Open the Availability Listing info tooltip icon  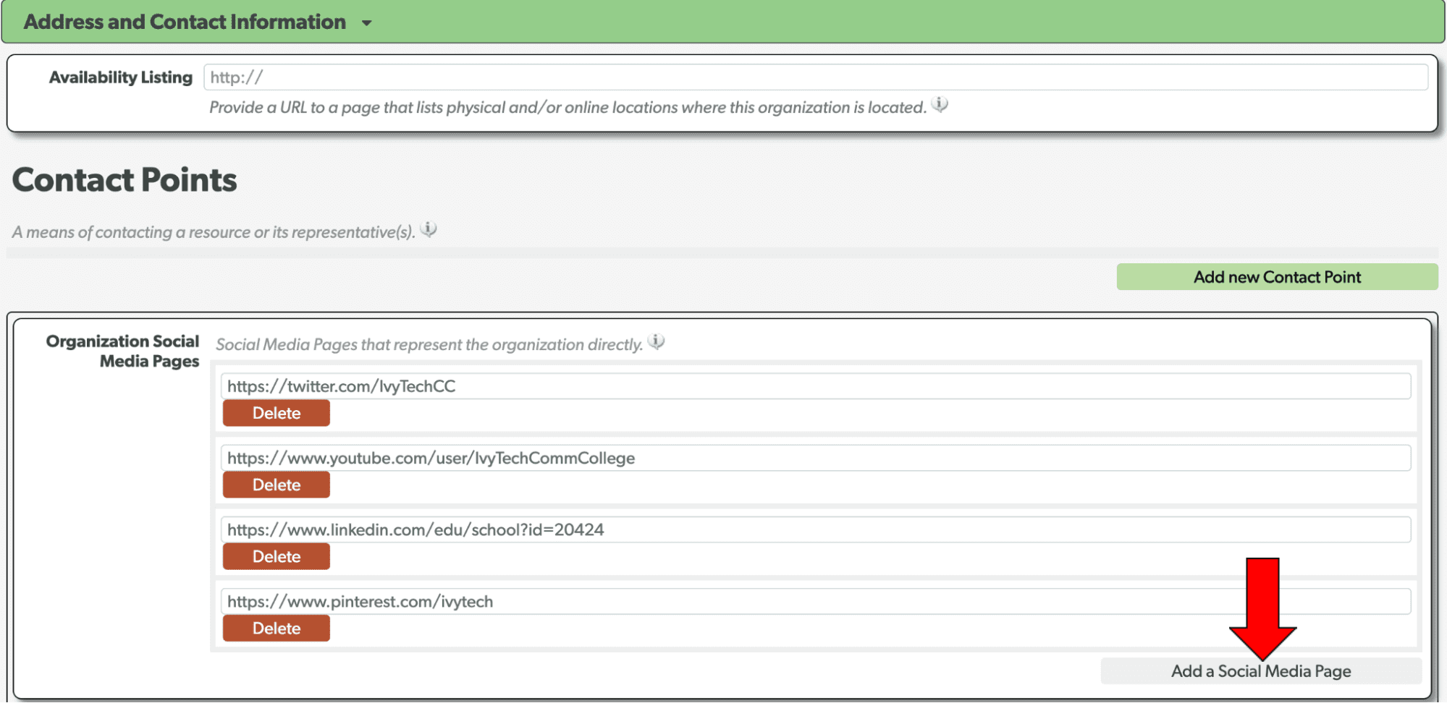940,106
